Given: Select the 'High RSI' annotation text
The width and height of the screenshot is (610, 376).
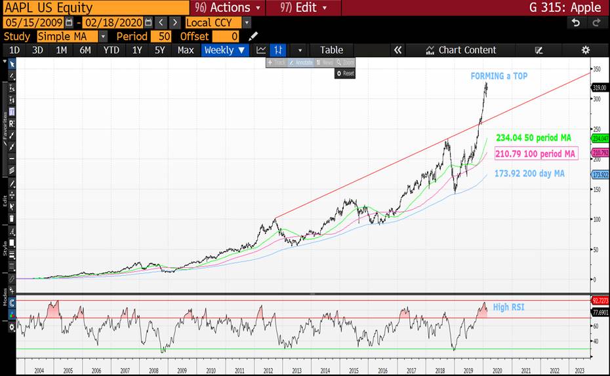Looking at the screenshot, I should pyautogui.click(x=509, y=307).
